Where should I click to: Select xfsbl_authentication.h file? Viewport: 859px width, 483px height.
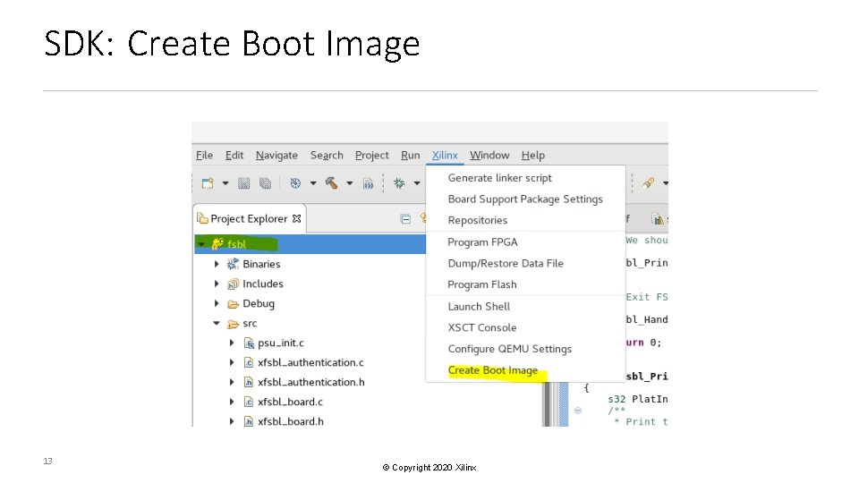(x=311, y=382)
